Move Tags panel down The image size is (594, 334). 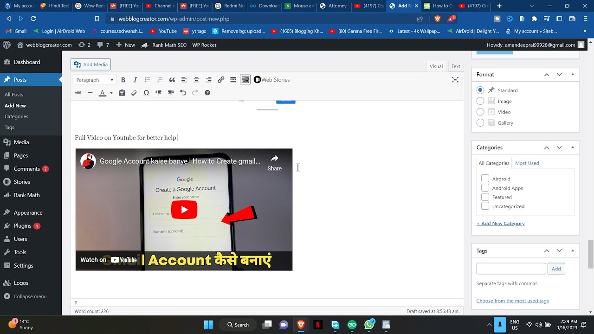(559, 251)
